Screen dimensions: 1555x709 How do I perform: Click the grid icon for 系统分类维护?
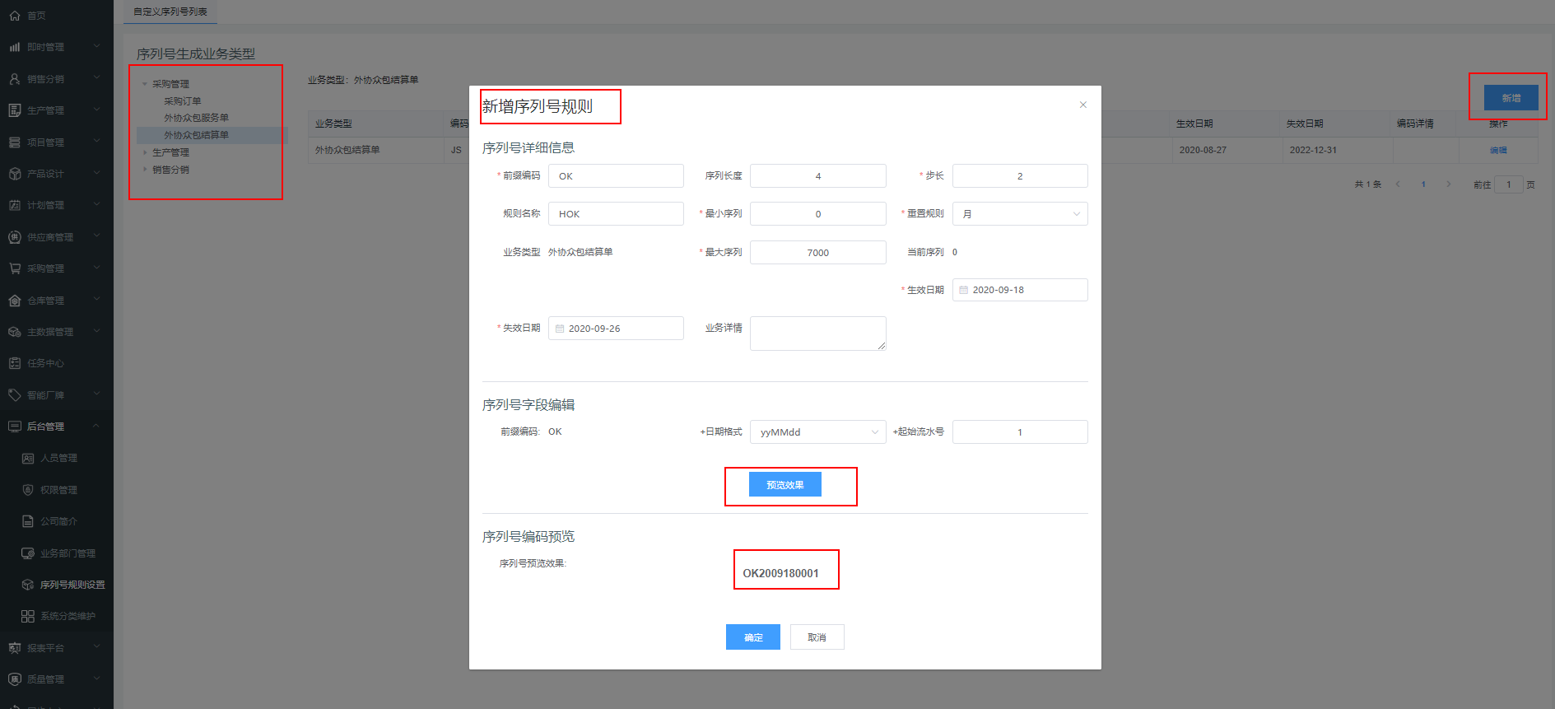[x=28, y=616]
